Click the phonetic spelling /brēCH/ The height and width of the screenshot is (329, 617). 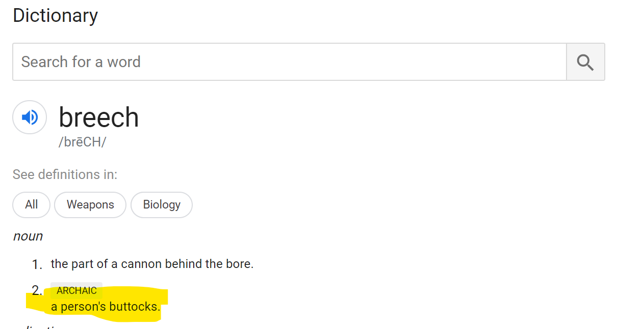[x=82, y=142]
